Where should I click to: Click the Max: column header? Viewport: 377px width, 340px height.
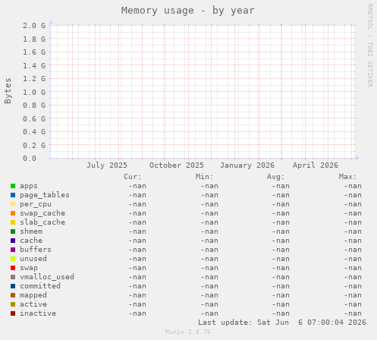pyautogui.click(x=347, y=177)
